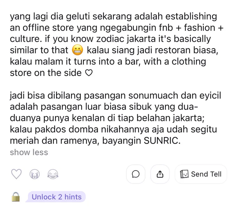Click the word 'eyicil' in the second paragraph
Image resolution: width=237 pixels, height=214 pixels.
coord(210,95)
